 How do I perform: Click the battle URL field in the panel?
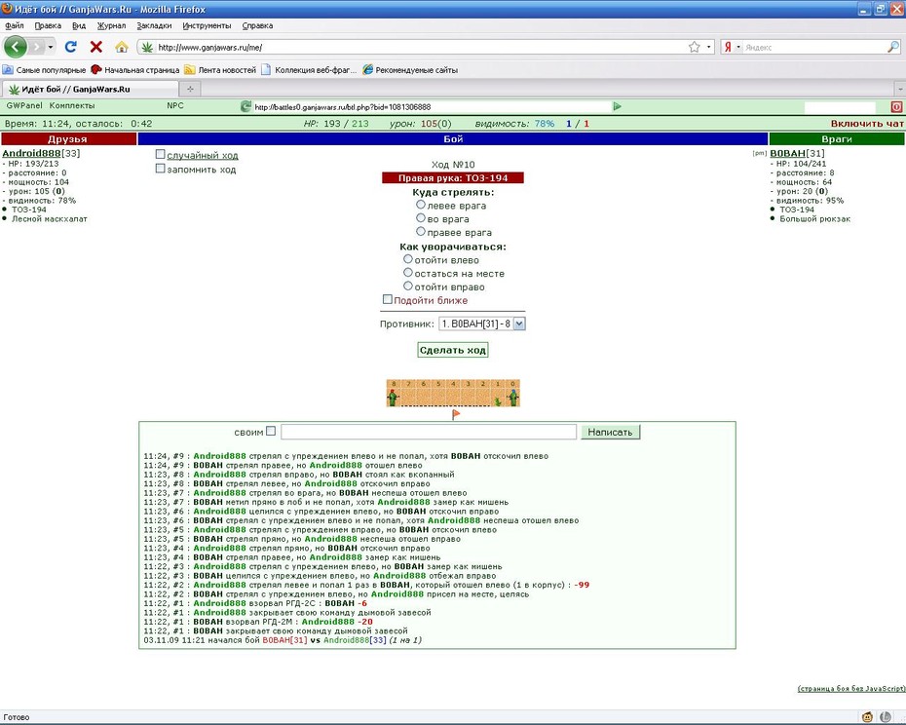432,107
